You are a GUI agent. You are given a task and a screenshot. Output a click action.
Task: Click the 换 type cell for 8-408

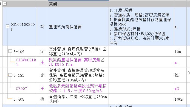[42, 99]
